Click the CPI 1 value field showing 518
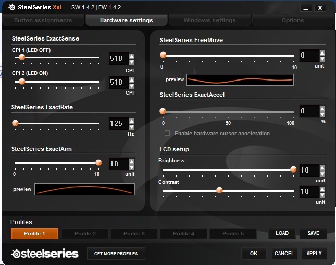Viewport: 336px width, 265px height. point(119,59)
